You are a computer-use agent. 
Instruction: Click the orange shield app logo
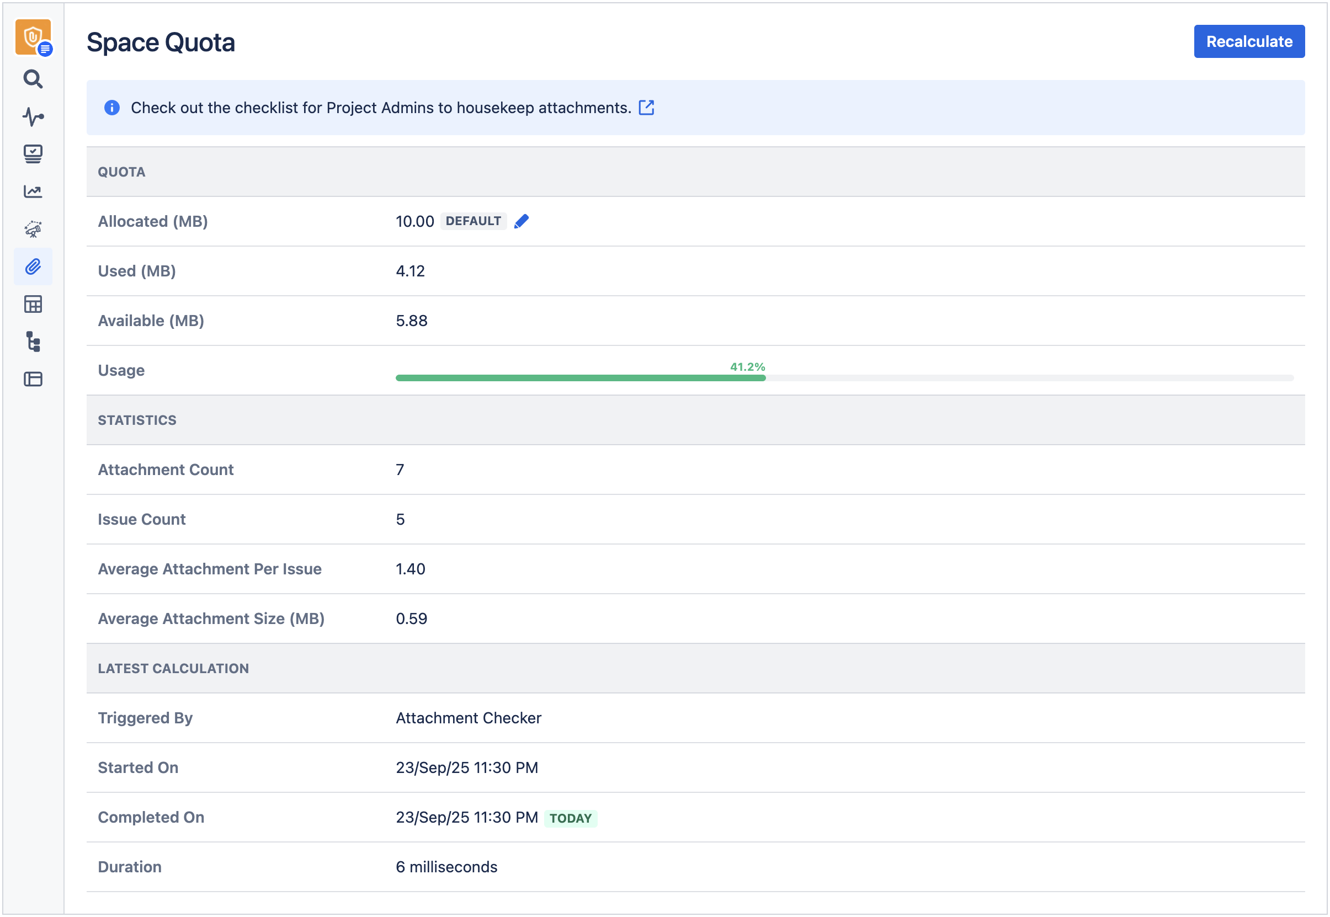pos(33,37)
